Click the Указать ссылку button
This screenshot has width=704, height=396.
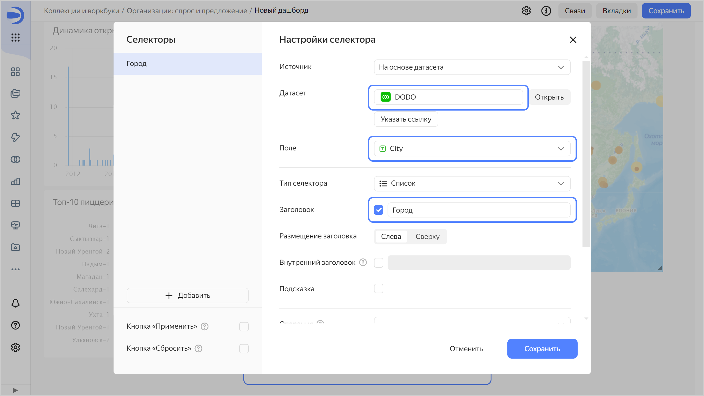pyautogui.click(x=406, y=119)
